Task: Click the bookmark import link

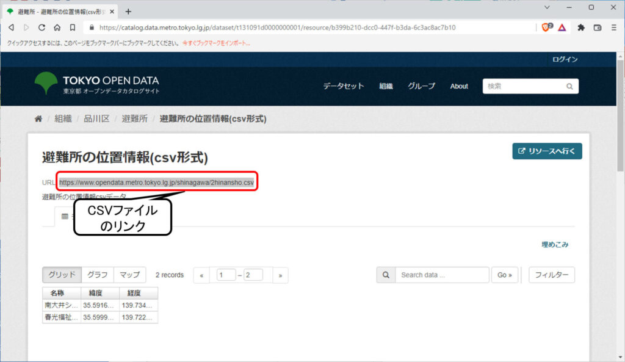Action: [x=216, y=43]
